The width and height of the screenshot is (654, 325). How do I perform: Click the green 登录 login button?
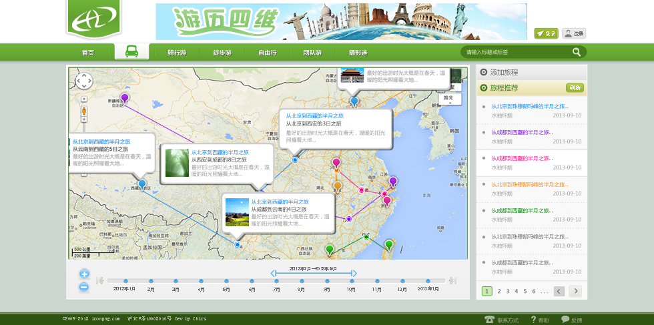546,33
